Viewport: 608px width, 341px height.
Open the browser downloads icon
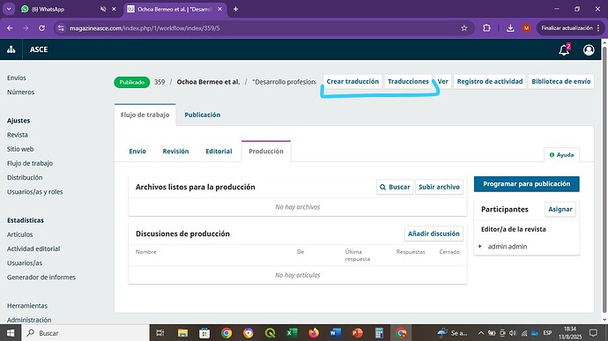(510, 28)
